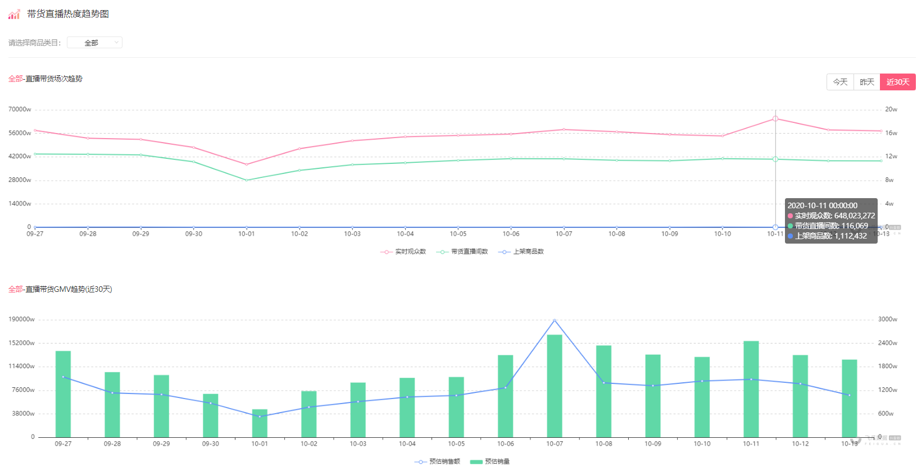The width and height of the screenshot is (917, 467).
Task: Toggle the 实时观众数 legend series
Action: 403,251
